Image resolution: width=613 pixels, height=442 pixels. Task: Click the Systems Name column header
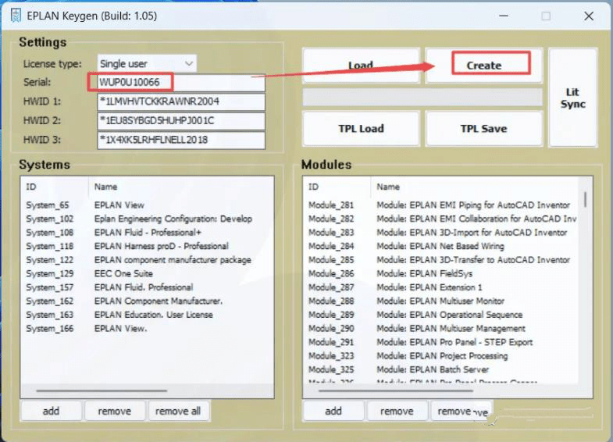coord(181,187)
